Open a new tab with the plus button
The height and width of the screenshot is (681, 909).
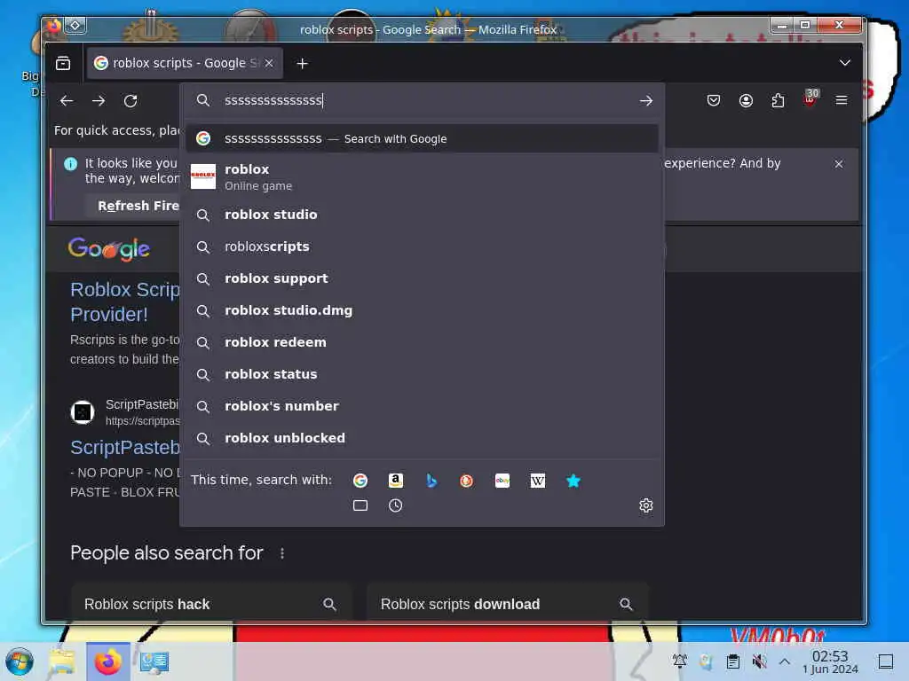pyautogui.click(x=302, y=63)
